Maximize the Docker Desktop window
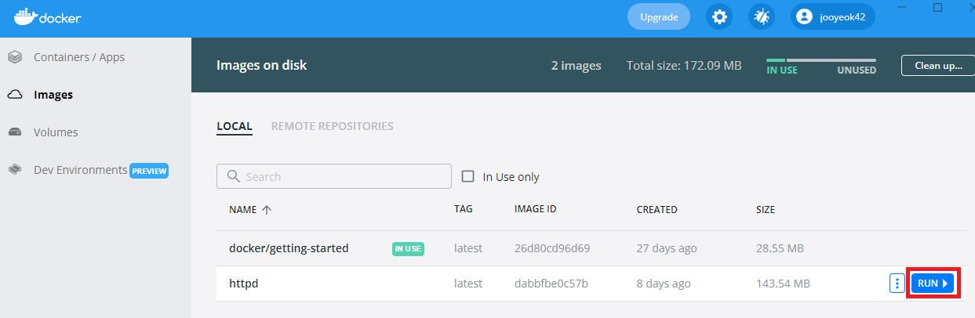This screenshot has width=975, height=318. coord(937,7)
